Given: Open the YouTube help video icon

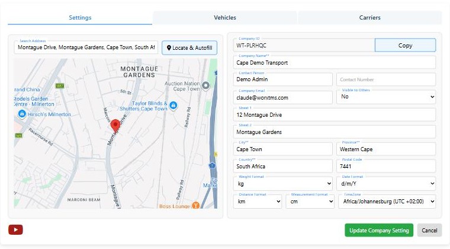Looking at the screenshot, I should tap(15, 230).
